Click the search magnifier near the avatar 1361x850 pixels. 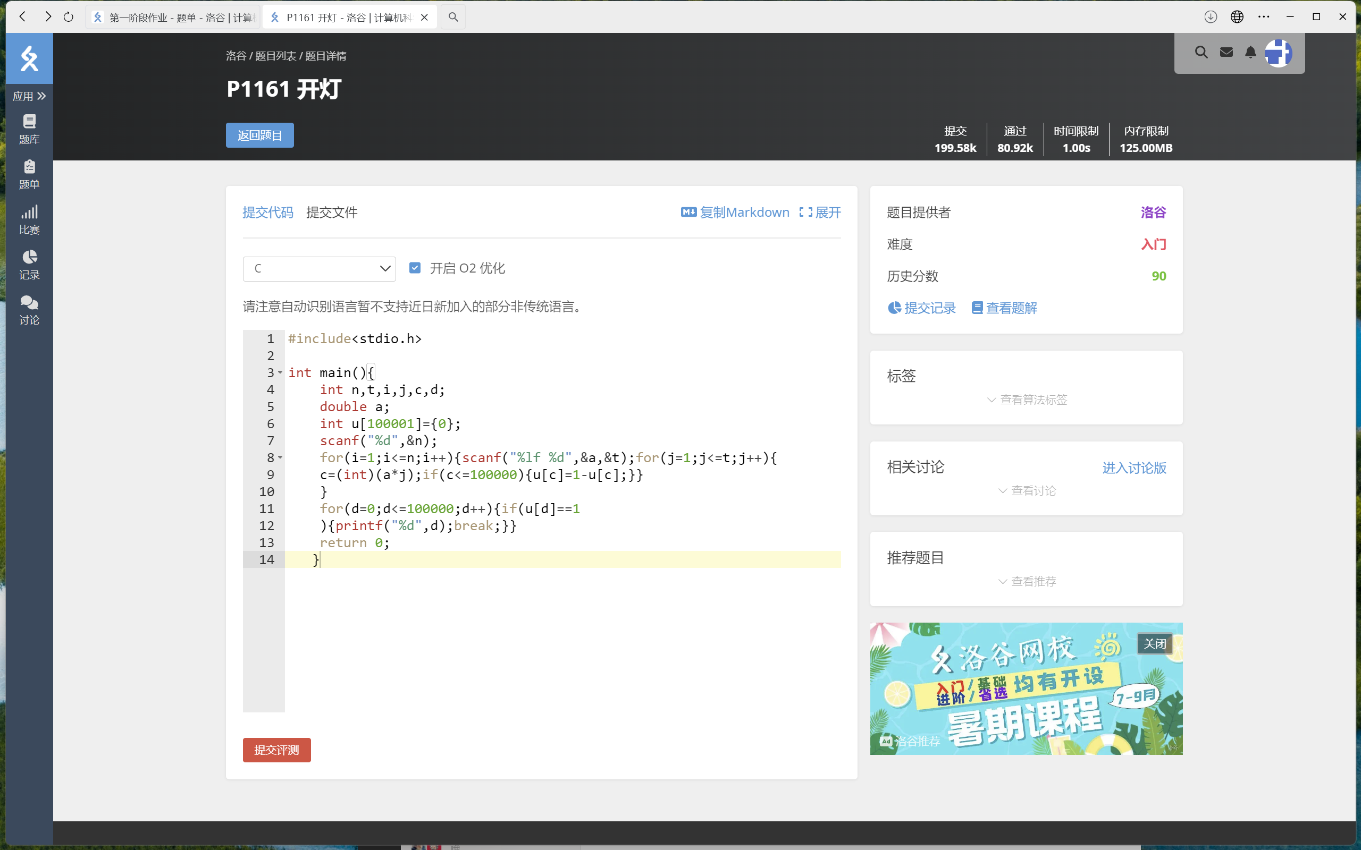pyautogui.click(x=1201, y=53)
